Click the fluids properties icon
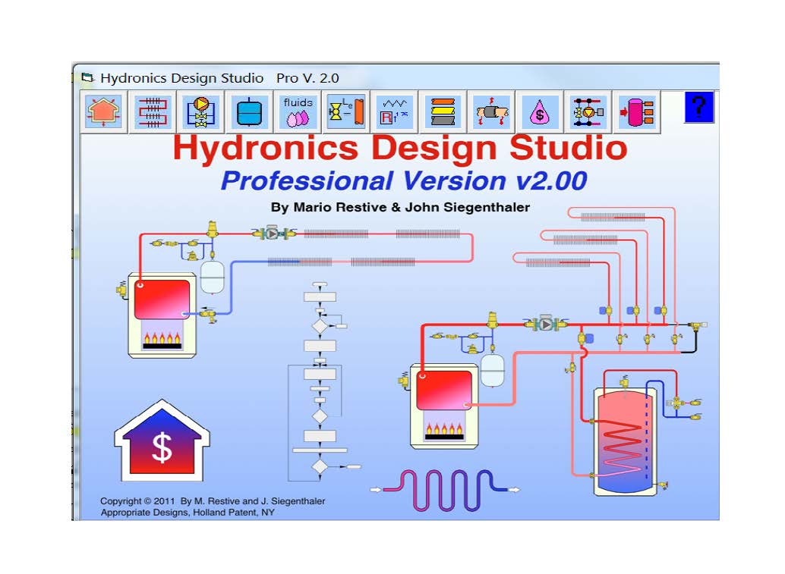 (297, 112)
